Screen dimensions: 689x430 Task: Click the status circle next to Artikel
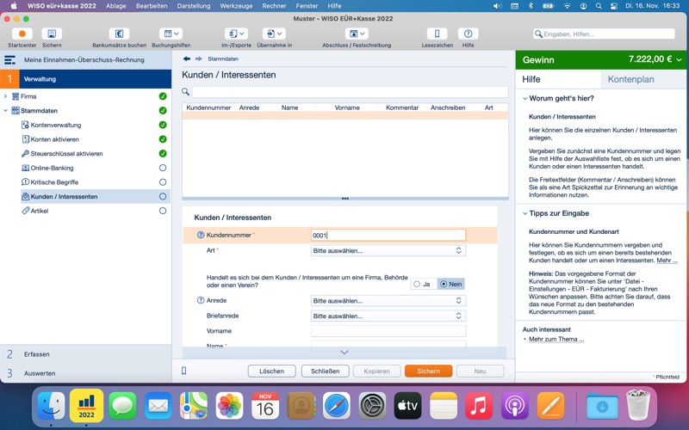coord(163,211)
